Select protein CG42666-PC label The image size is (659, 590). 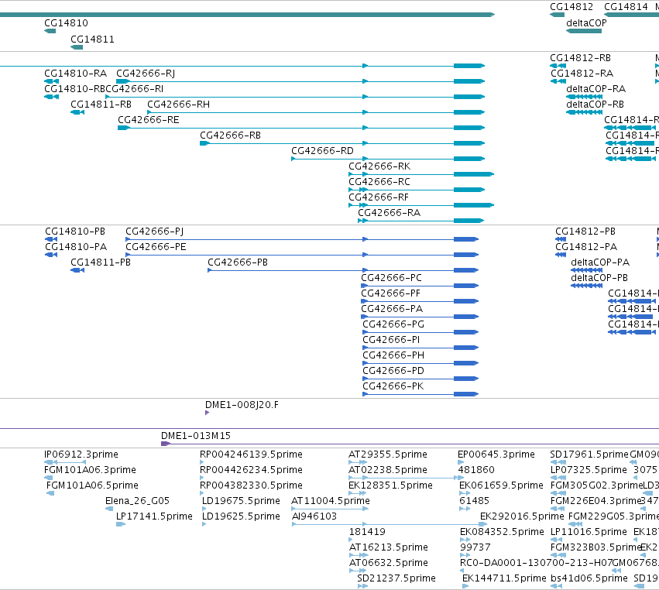391,278
